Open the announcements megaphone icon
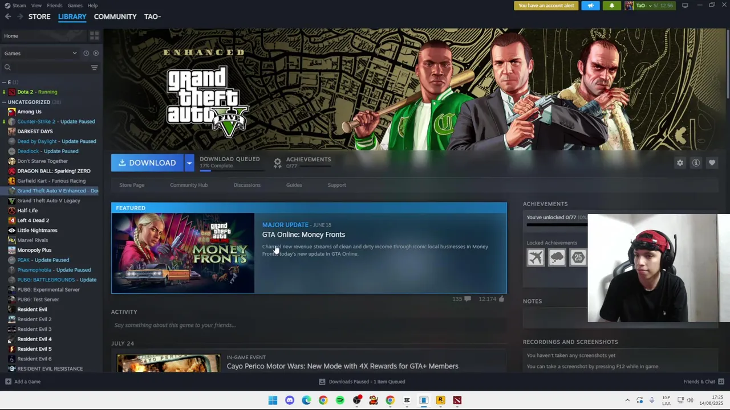The image size is (730, 410). pos(590,6)
